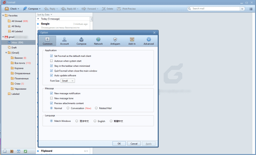Open the Calendar view icon at bottom

point(19,151)
